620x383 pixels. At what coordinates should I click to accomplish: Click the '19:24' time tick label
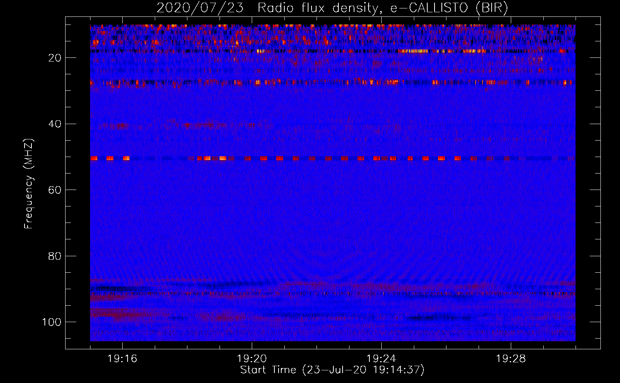[381, 359]
